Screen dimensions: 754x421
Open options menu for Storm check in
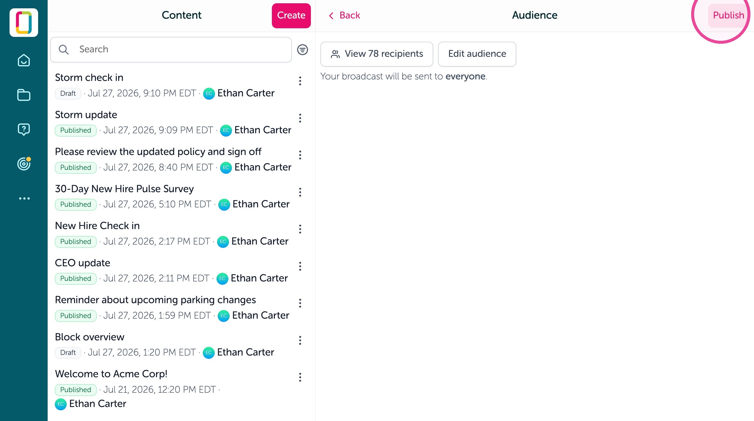coord(300,81)
